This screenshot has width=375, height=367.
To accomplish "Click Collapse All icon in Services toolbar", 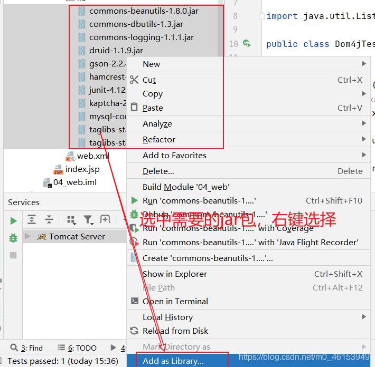I will [49, 219].
